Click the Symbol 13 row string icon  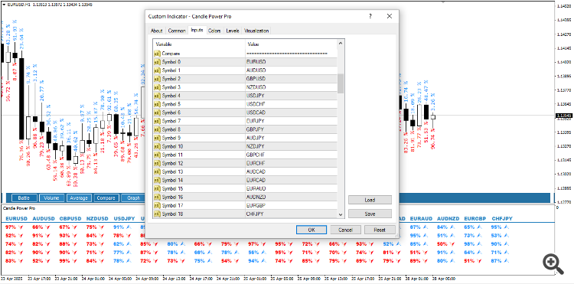[x=157, y=171]
